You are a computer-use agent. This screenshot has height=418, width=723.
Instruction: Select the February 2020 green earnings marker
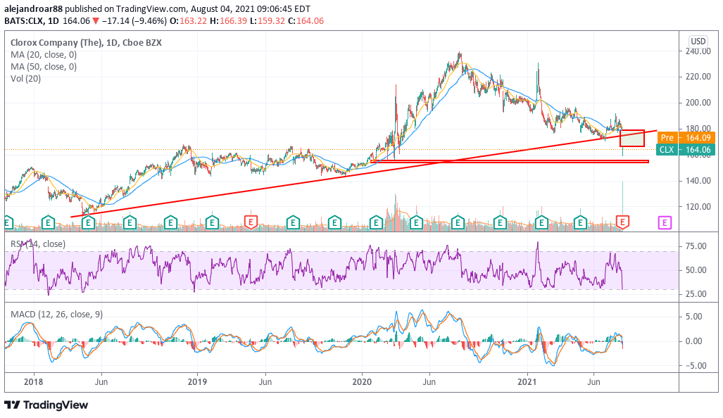376,222
